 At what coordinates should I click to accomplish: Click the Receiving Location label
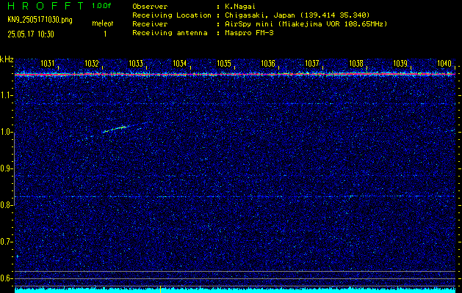172,15
